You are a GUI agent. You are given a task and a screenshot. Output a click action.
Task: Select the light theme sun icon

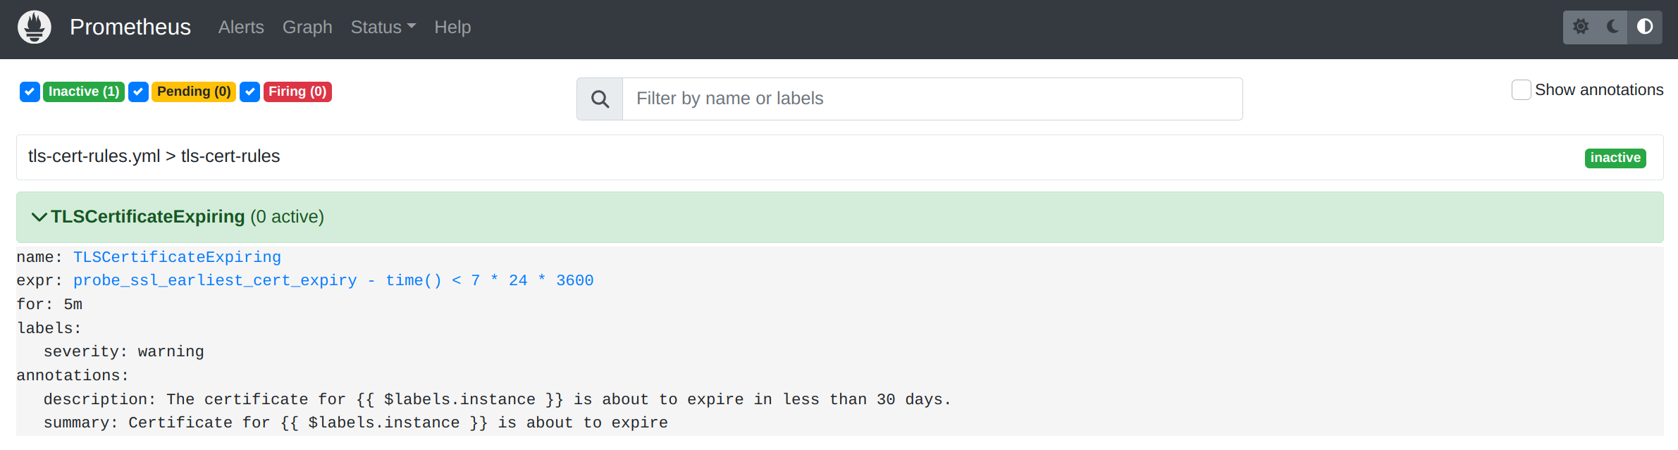coord(1580,27)
